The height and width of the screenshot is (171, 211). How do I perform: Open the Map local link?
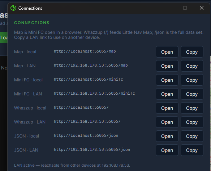pyautogui.click(x=167, y=52)
